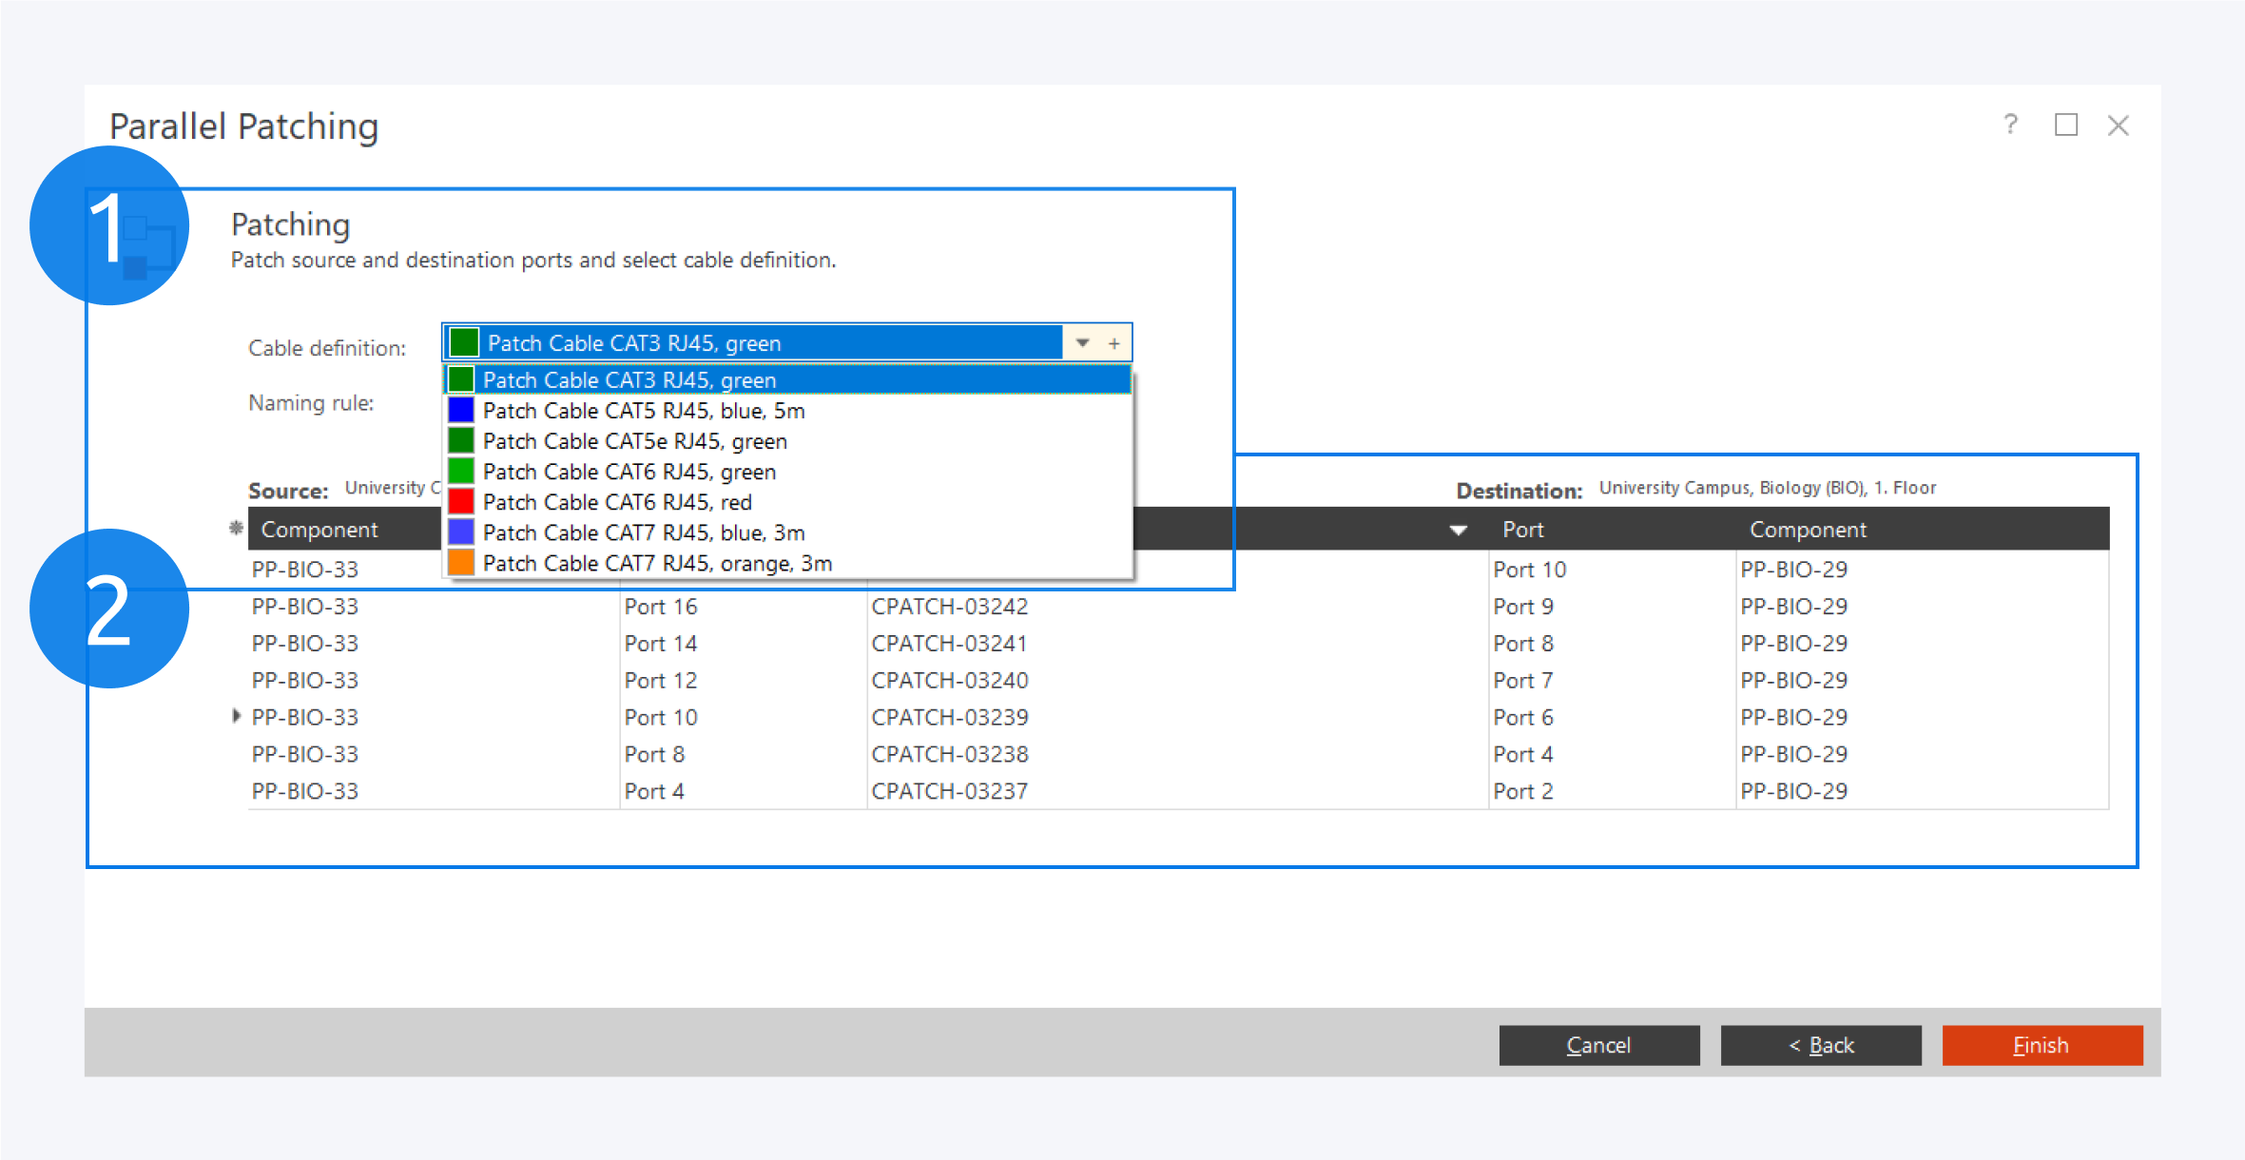Click the Finish button

click(2042, 1045)
